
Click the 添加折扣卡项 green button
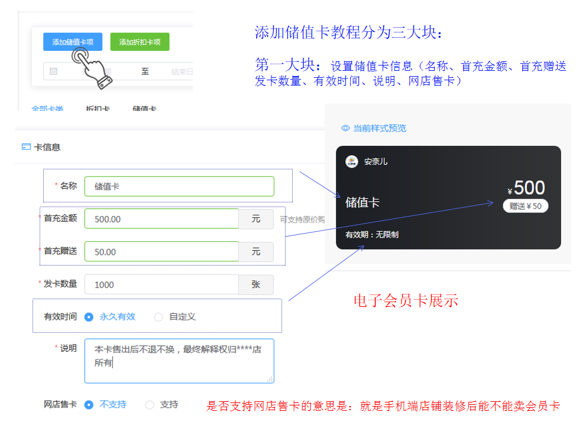pyautogui.click(x=140, y=42)
